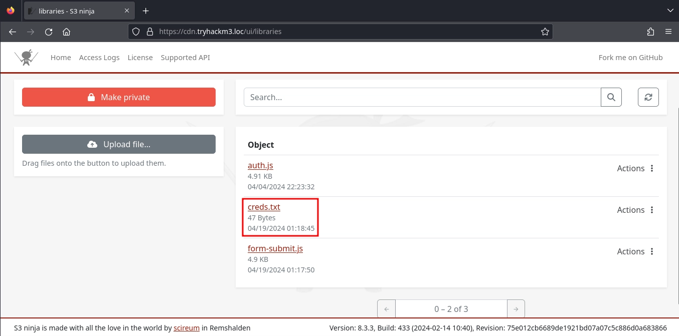This screenshot has height=336, width=679.
Task: Click the search magnifier button
Action: click(611, 97)
